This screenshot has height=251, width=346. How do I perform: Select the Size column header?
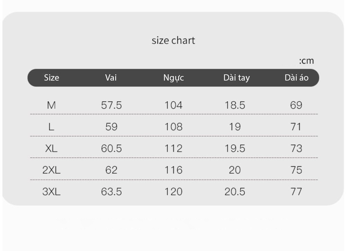pos(52,78)
